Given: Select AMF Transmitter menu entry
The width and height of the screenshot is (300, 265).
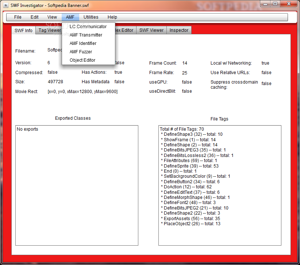Looking at the screenshot, I should click(x=88, y=35).
